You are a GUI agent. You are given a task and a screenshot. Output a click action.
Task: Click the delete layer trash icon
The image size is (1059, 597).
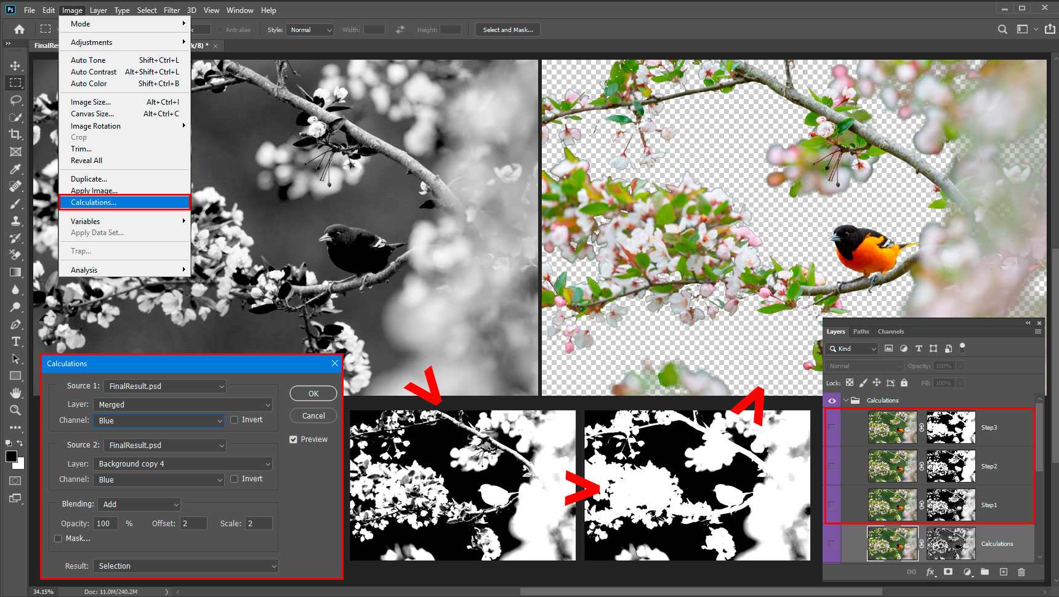point(1021,572)
